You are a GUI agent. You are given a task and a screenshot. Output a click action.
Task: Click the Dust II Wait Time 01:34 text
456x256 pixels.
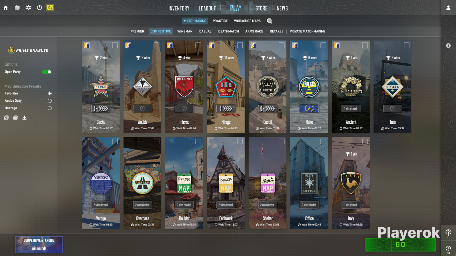(267, 129)
